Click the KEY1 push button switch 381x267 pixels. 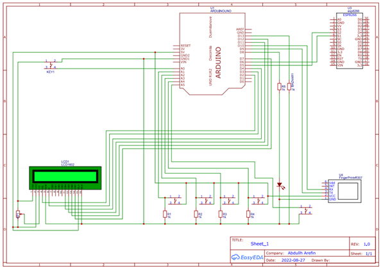point(51,65)
